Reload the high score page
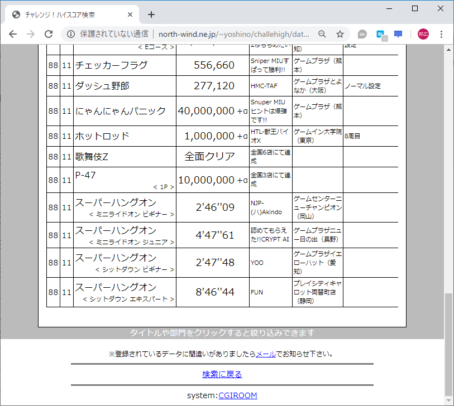Viewport: 454px width, 406px height. click(49, 34)
